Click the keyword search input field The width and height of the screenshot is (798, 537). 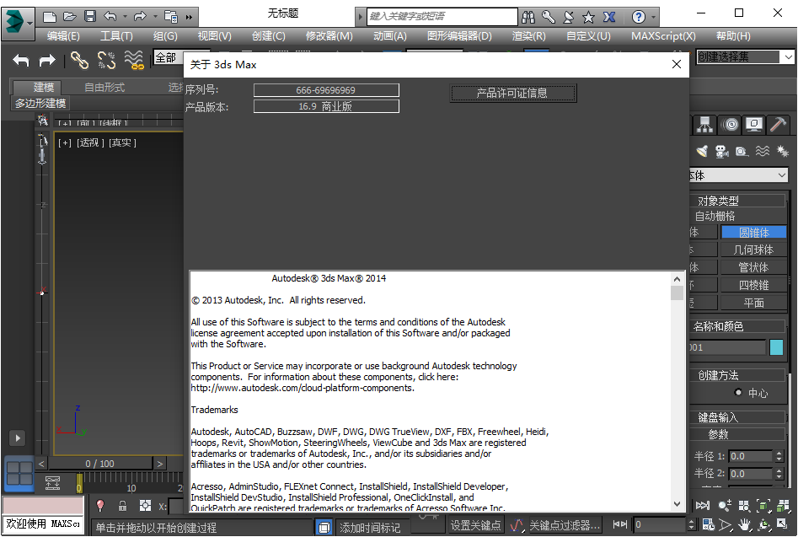point(442,17)
